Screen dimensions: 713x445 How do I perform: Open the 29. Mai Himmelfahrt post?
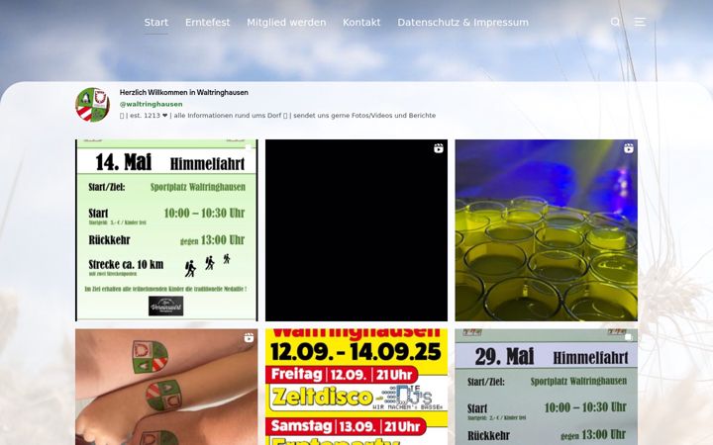coord(546,387)
